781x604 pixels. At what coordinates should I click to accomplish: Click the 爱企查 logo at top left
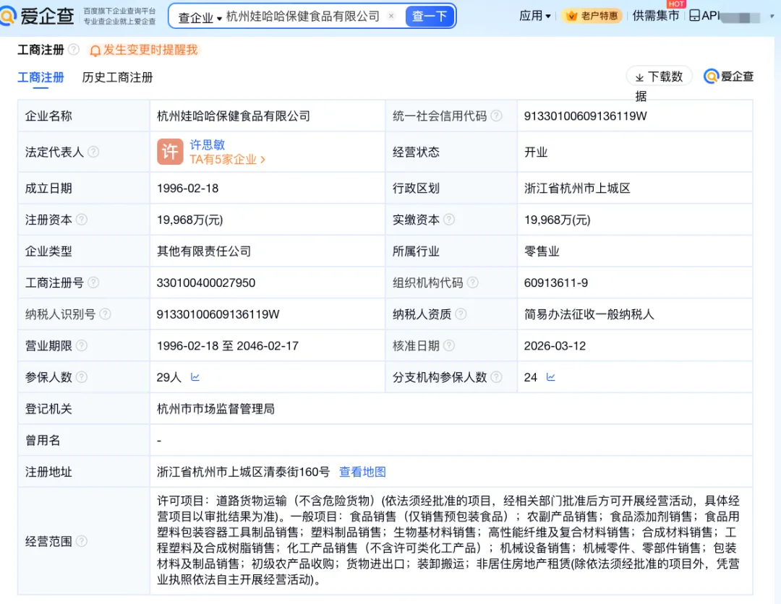tap(38, 16)
